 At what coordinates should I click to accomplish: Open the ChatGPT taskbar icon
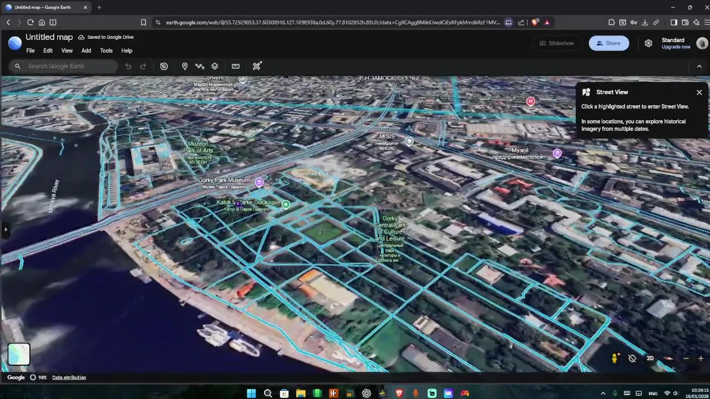366,393
